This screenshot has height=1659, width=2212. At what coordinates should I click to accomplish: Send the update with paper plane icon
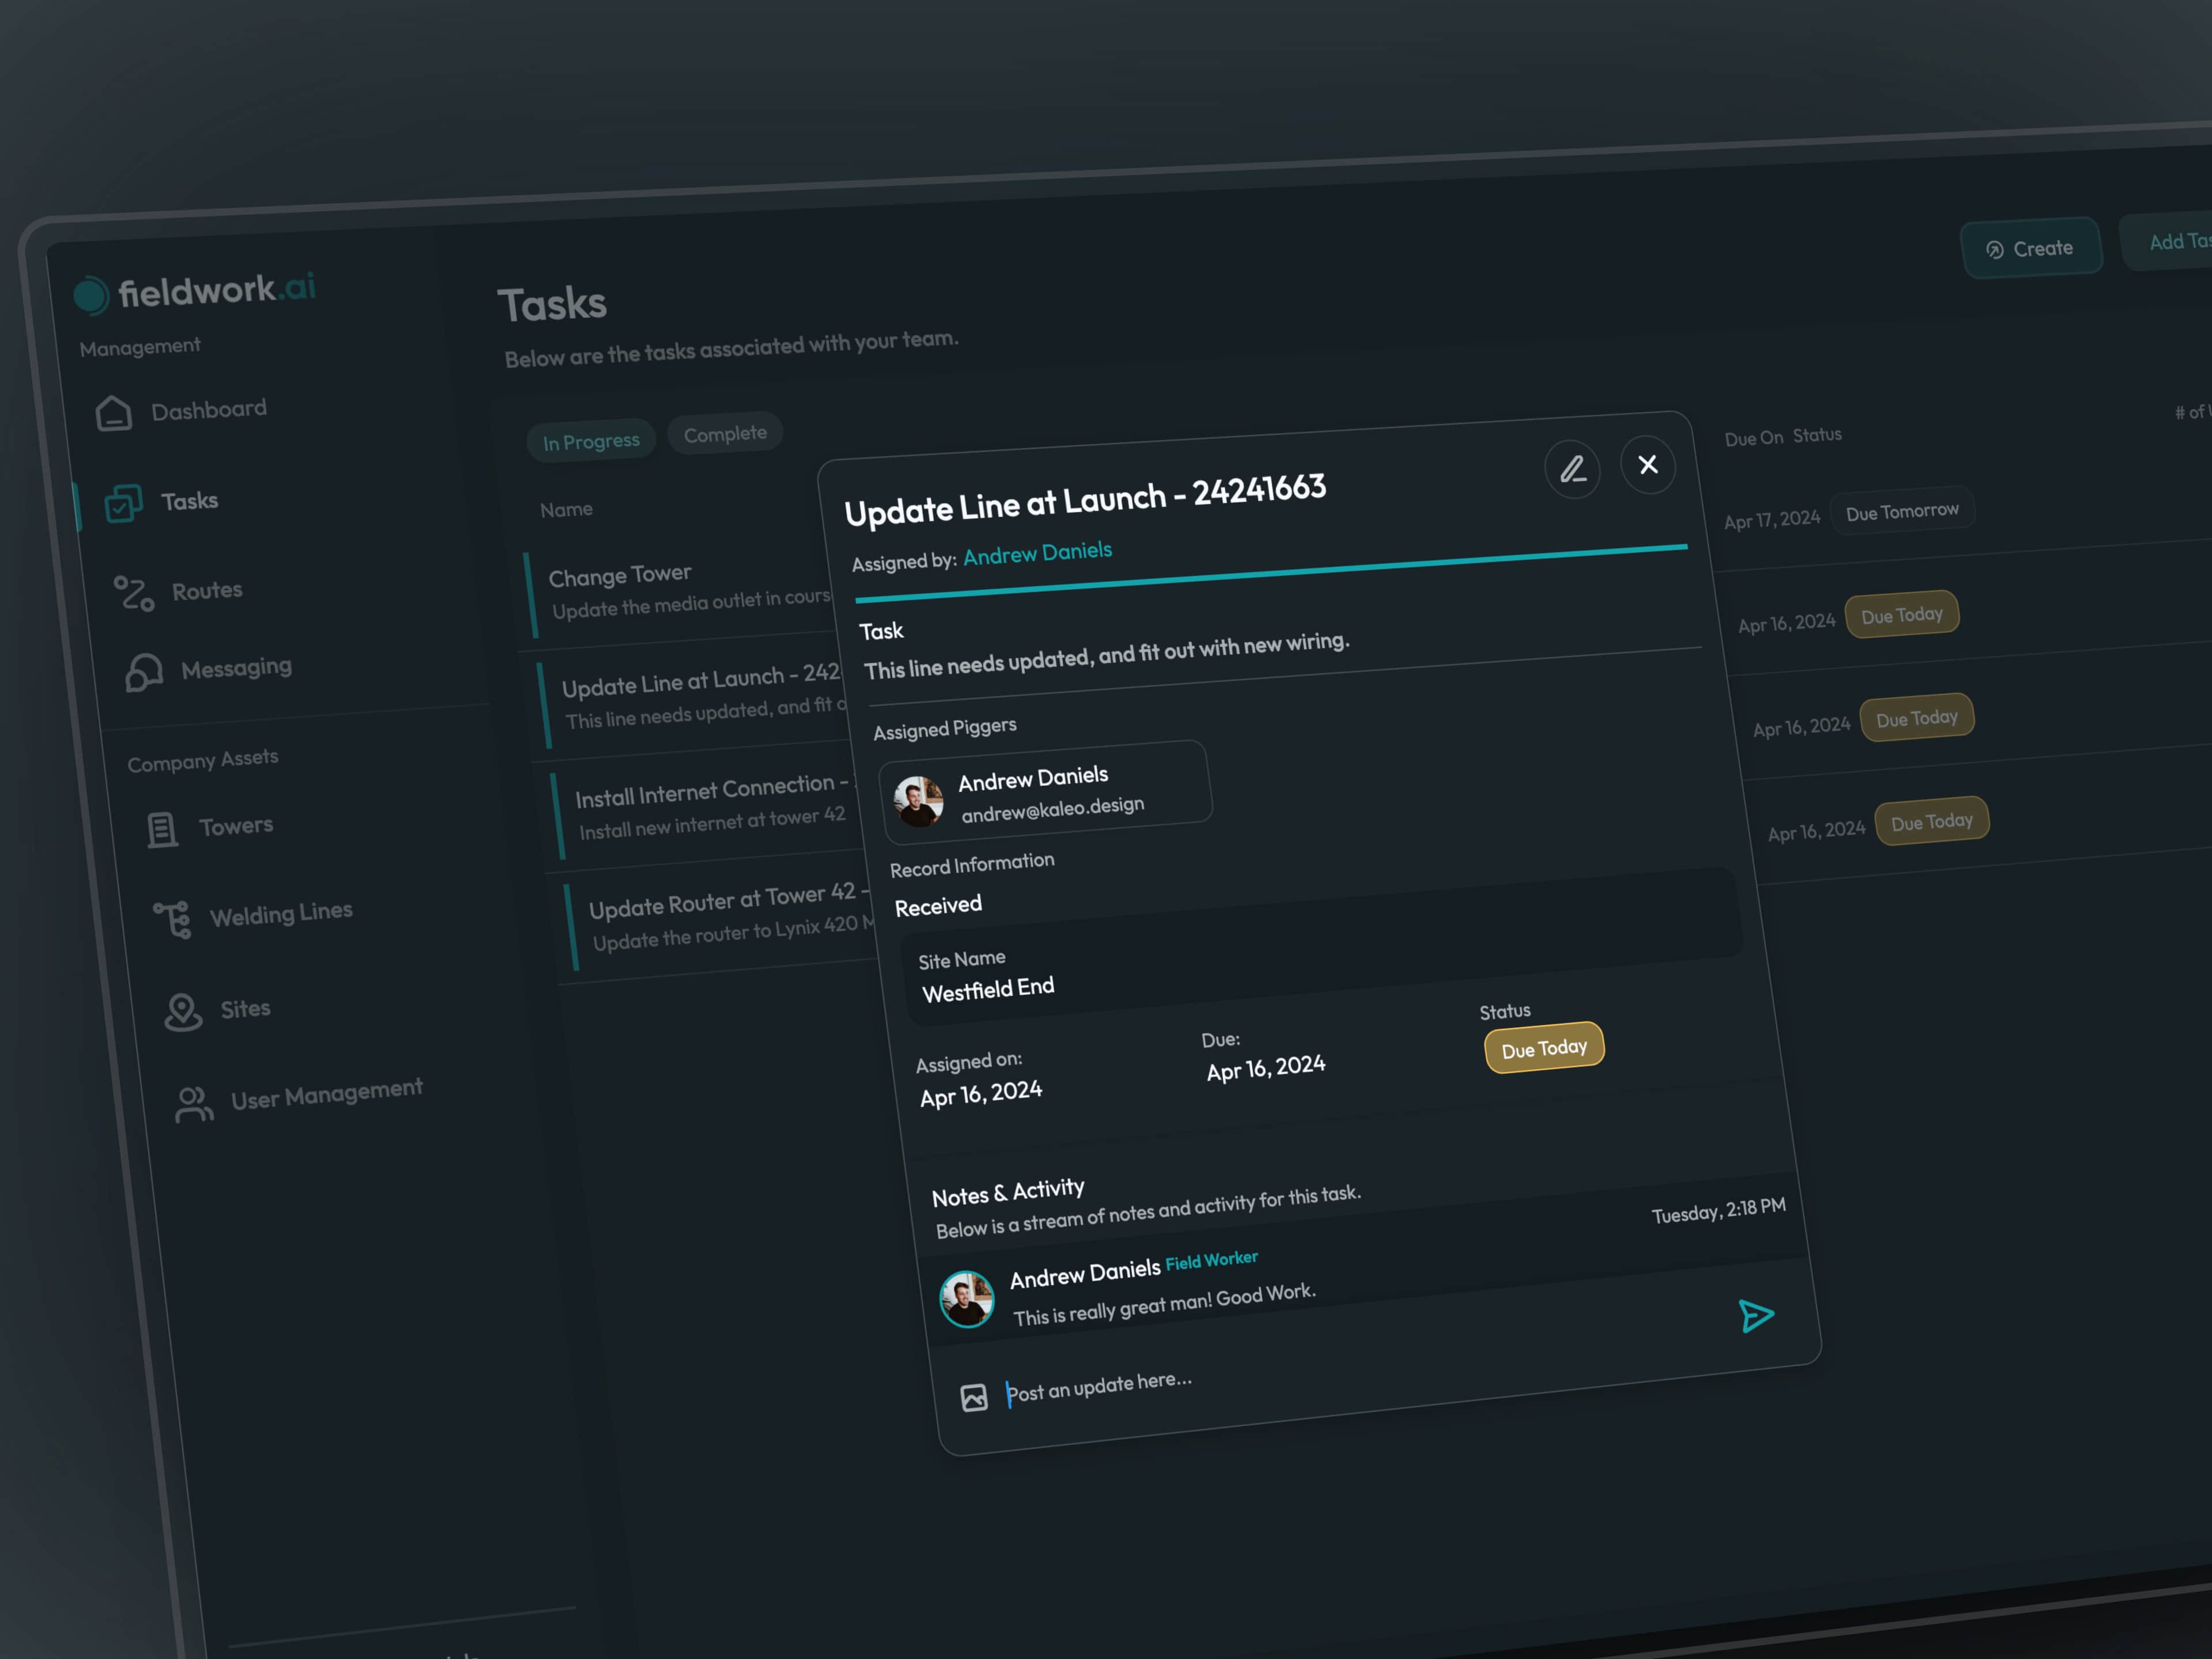tap(1756, 1316)
